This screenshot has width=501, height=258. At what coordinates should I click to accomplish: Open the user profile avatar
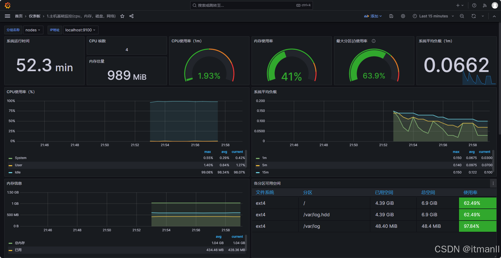[x=495, y=5]
